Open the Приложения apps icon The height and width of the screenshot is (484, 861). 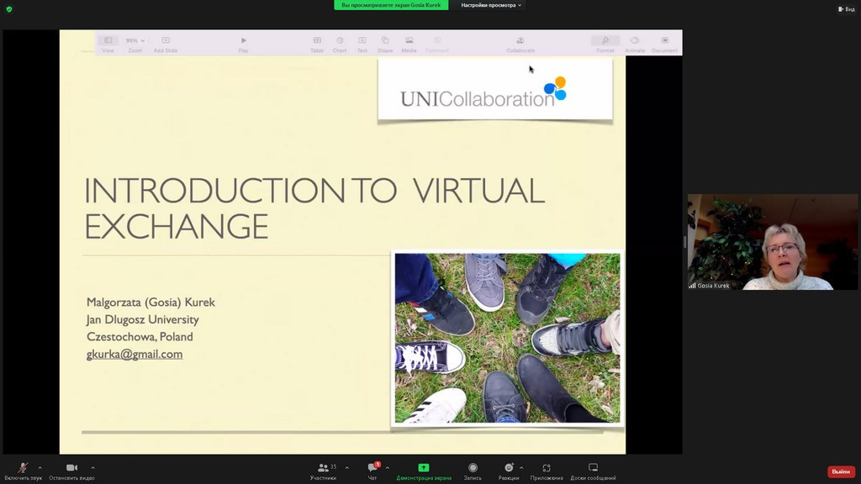[x=547, y=469]
